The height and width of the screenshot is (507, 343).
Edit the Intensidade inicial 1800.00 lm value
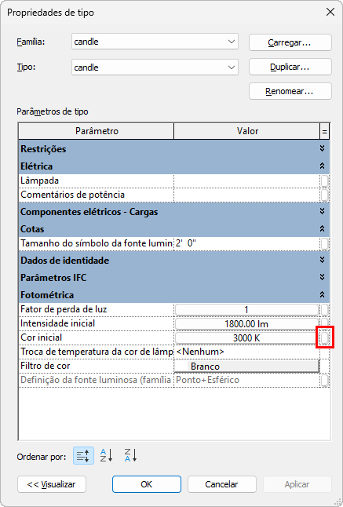(246, 323)
